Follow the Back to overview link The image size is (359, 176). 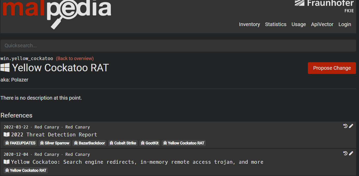[75, 58]
